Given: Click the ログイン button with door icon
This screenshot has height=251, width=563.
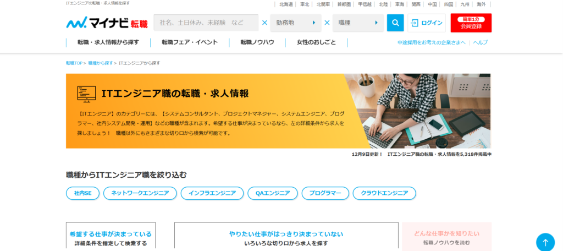Looking at the screenshot, I should click(x=426, y=23).
